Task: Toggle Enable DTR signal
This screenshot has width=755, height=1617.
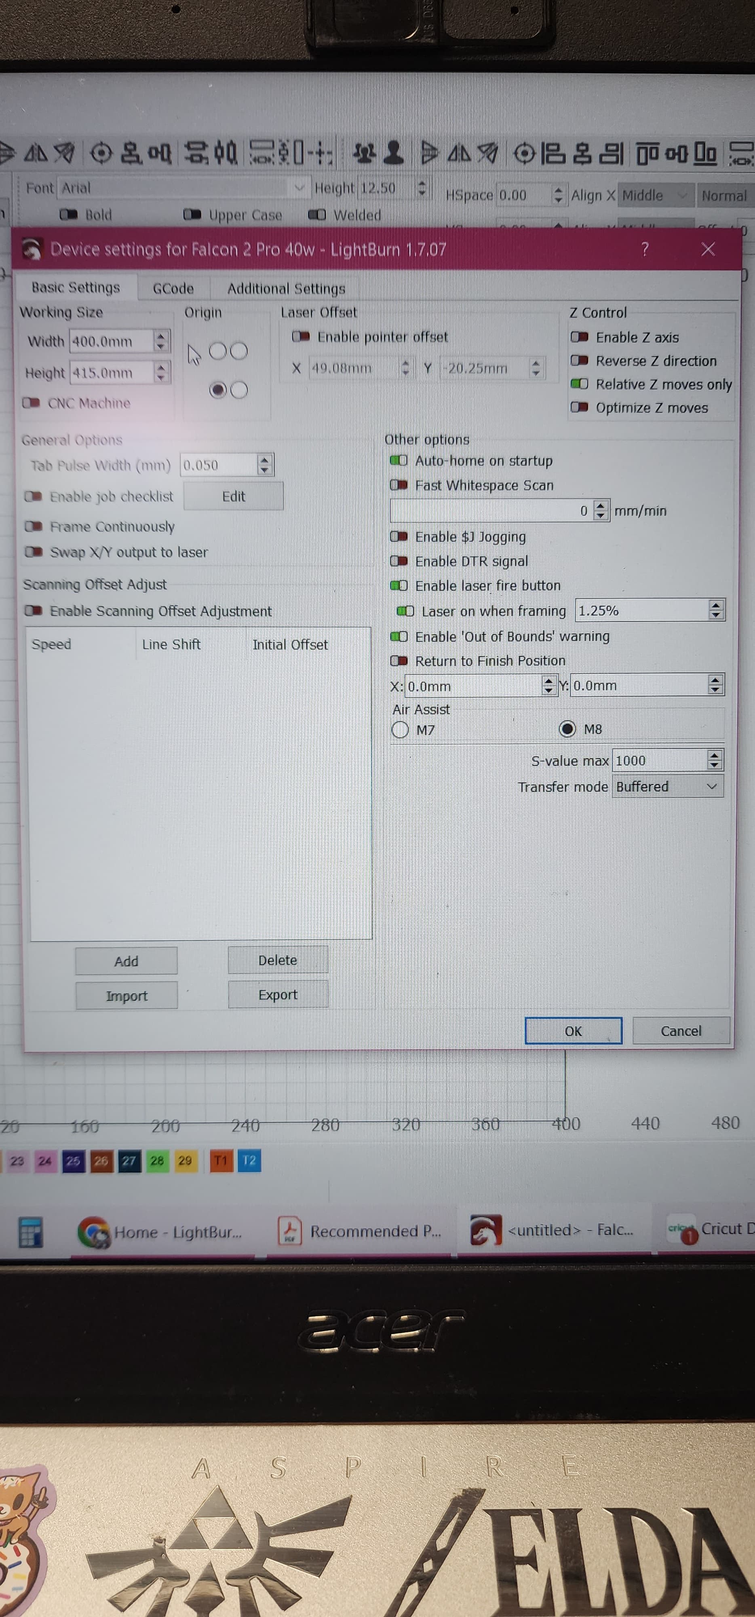Action: [x=399, y=561]
